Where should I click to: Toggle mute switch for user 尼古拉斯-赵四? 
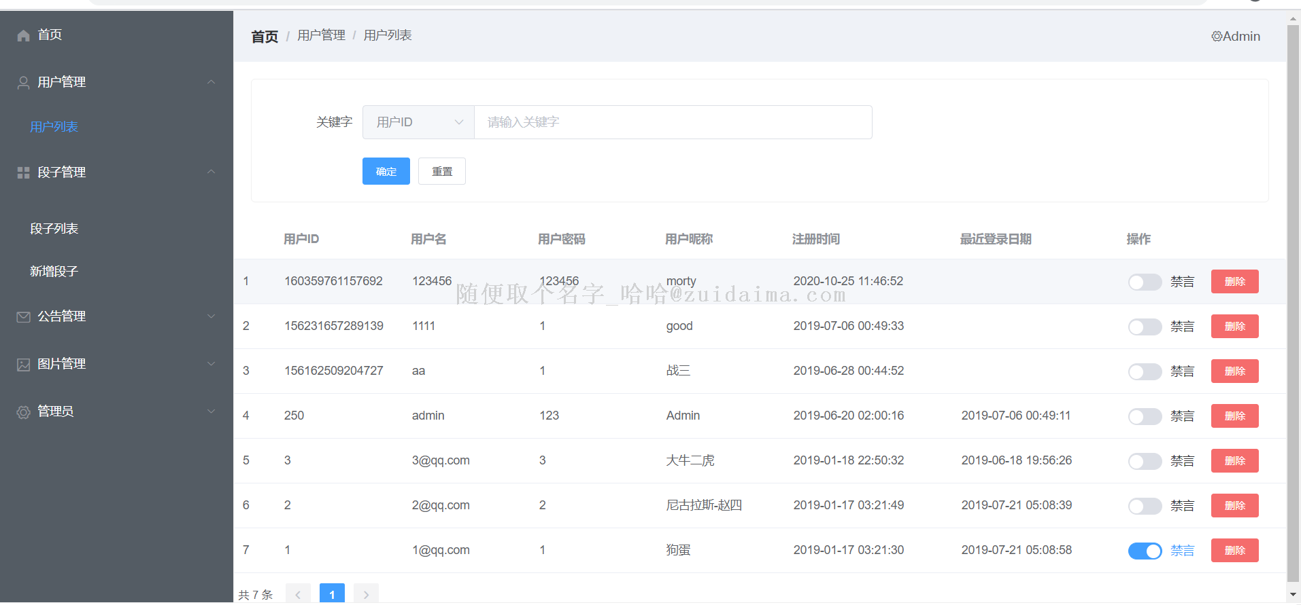(1145, 506)
